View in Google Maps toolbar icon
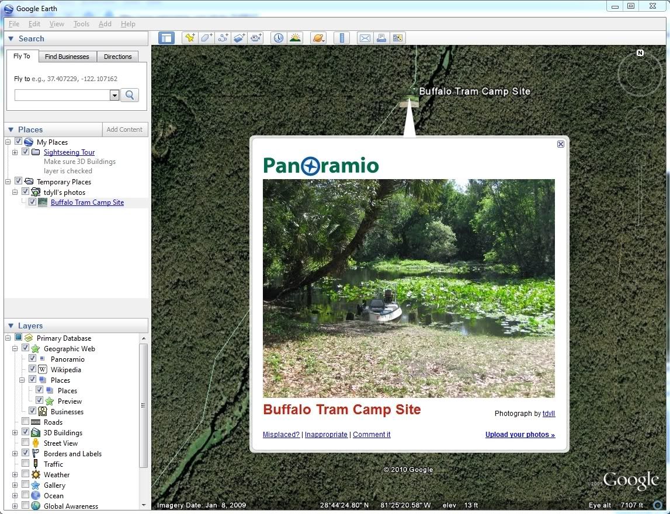 [x=397, y=38]
